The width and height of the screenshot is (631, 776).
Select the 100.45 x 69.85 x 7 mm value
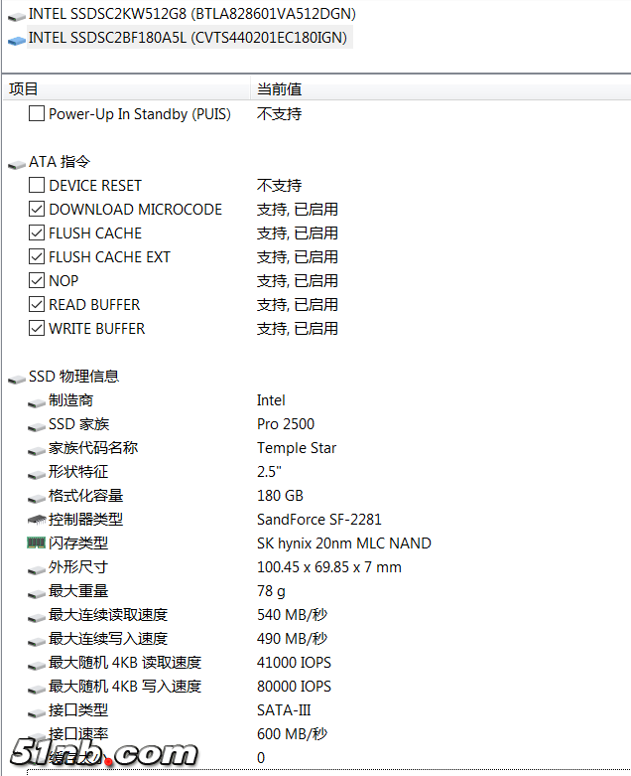329,567
